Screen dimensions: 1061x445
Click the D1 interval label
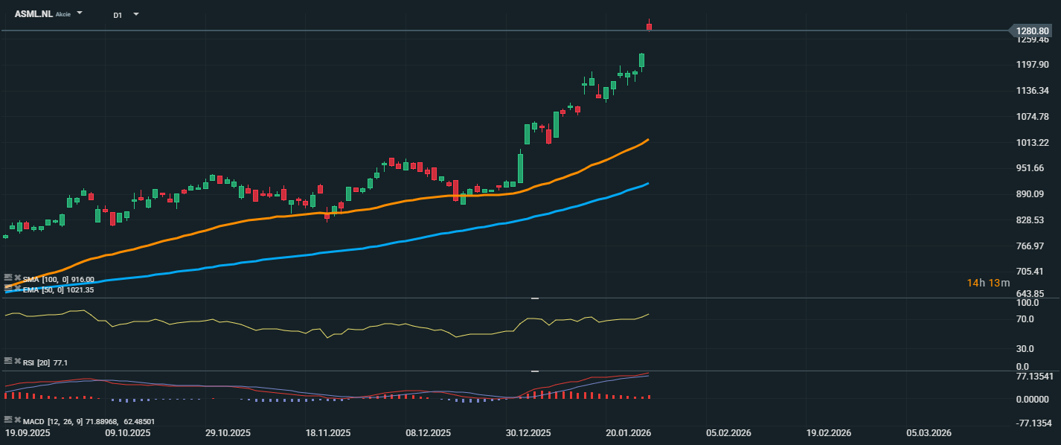pyautogui.click(x=118, y=15)
